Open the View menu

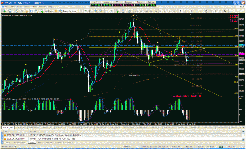tap(13, 7)
